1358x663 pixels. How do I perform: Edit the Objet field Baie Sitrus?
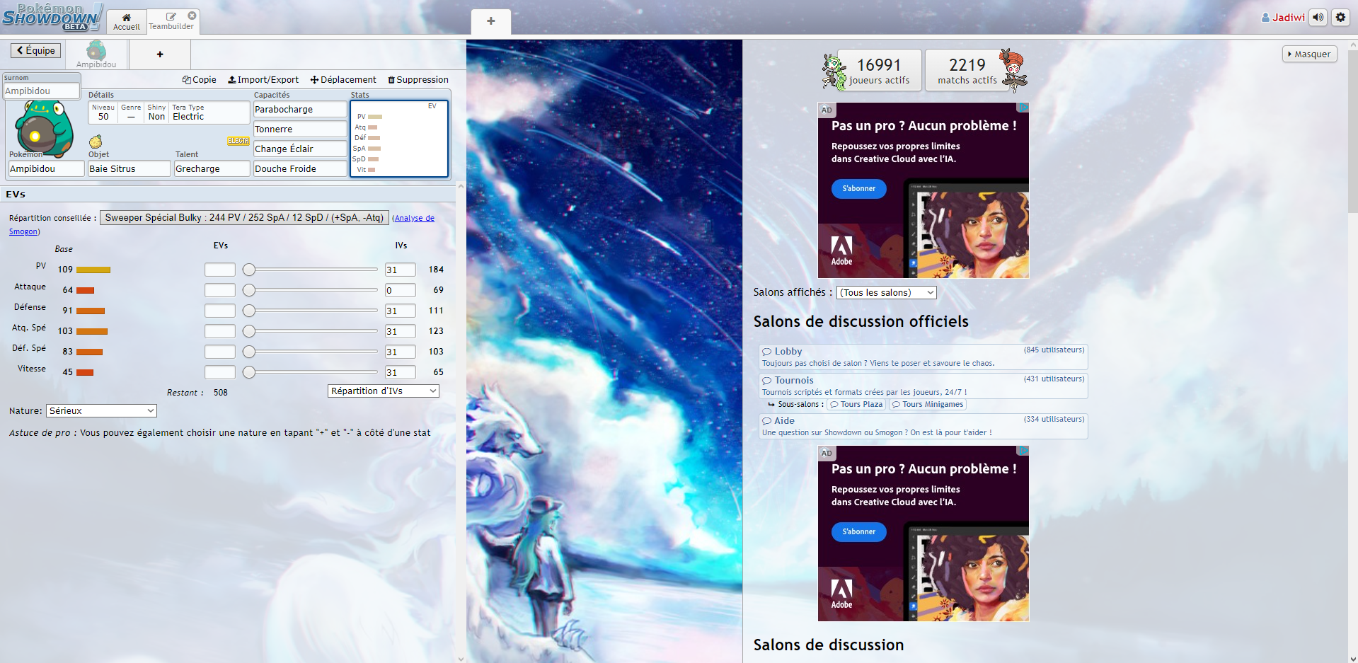coord(129,168)
